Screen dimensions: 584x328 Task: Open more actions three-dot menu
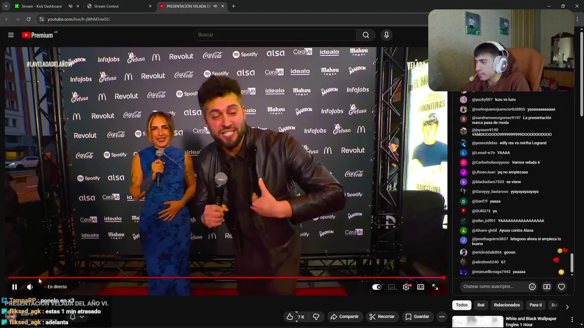(442, 317)
